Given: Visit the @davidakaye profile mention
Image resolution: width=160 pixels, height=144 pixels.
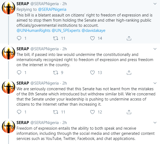Looking at the screenshot, I should (x=93, y=31).
